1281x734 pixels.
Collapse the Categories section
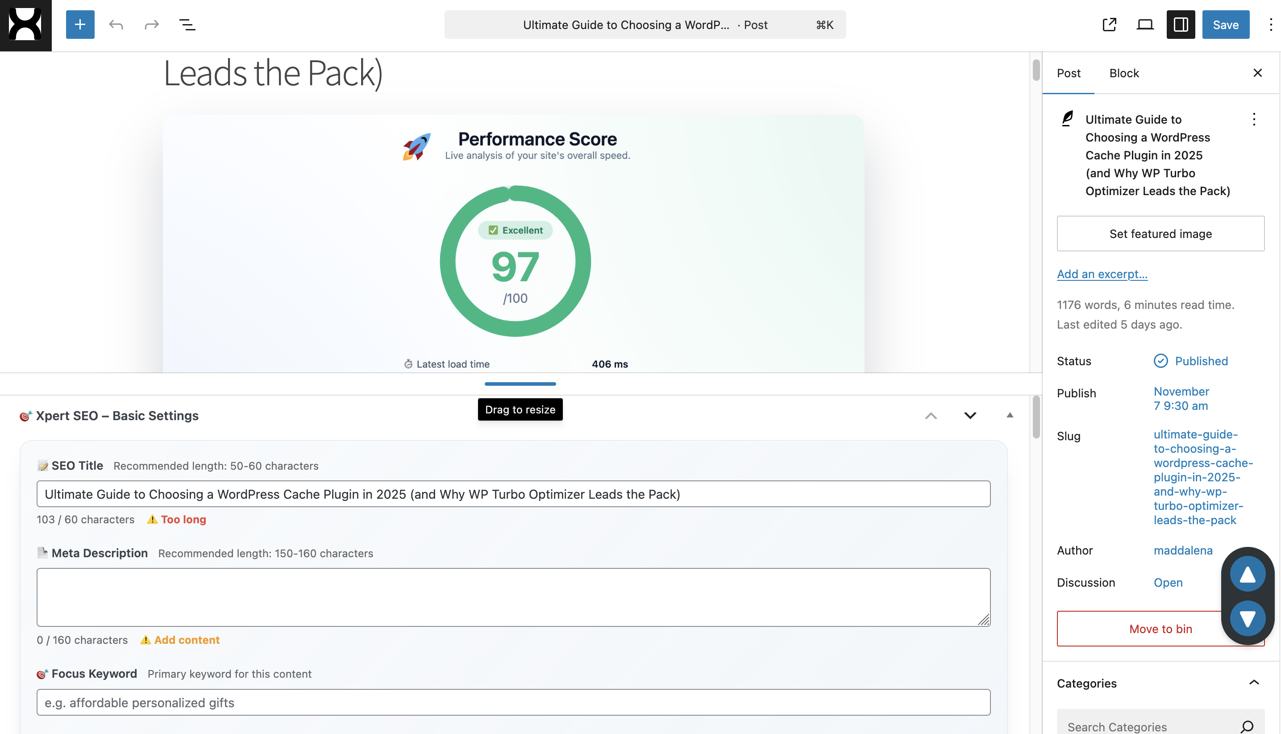point(1254,683)
